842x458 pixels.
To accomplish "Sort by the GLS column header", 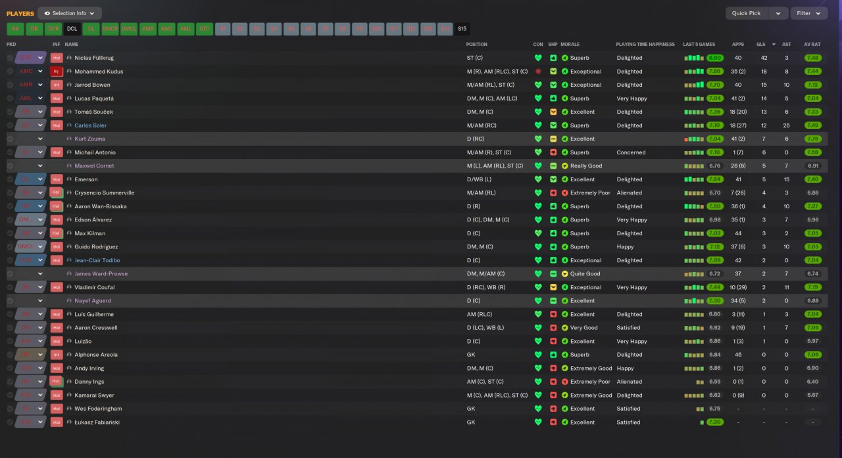I will 760,44.
